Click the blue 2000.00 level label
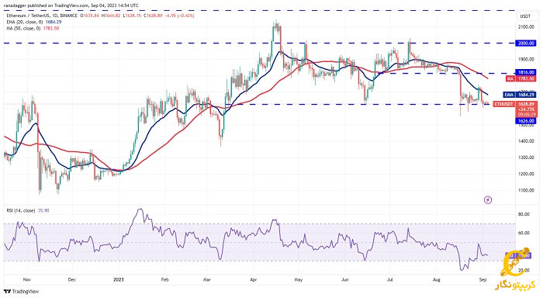The height and width of the screenshot is (298, 543). tap(527, 43)
